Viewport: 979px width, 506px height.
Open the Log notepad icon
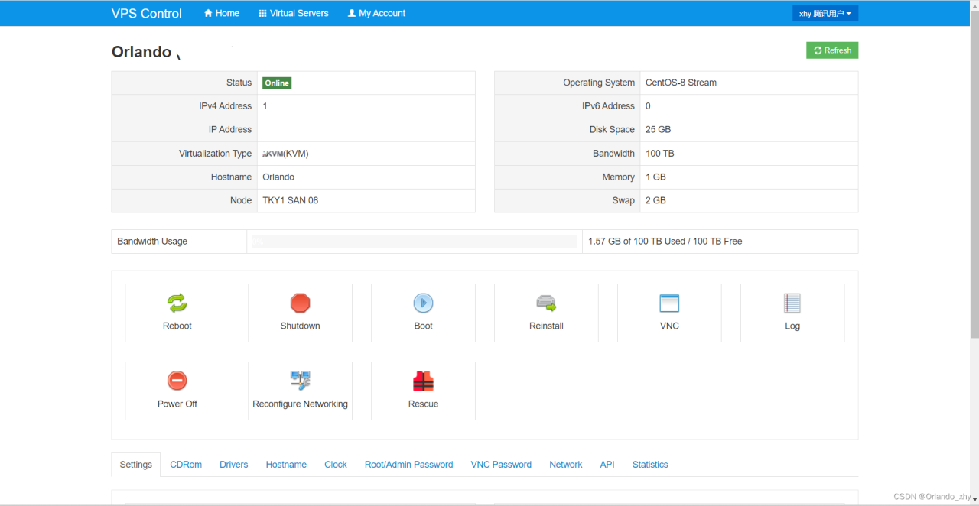pos(792,303)
